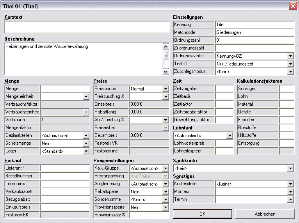Click the Bezugsrabatt input field
This screenshot has height=223, width=299.
coord(65,199)
